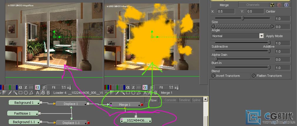Open the Fit zoom selector in right viewer
This screenshot has width=297, height=126.
click(161, 87)
